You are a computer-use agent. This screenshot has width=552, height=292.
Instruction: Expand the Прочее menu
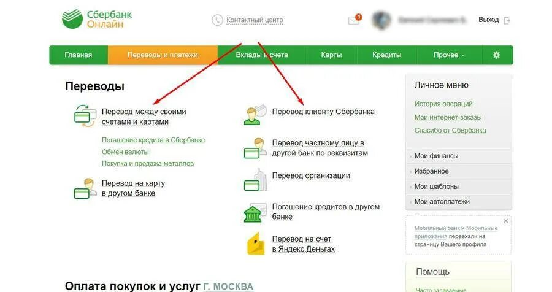coord(449,55)
